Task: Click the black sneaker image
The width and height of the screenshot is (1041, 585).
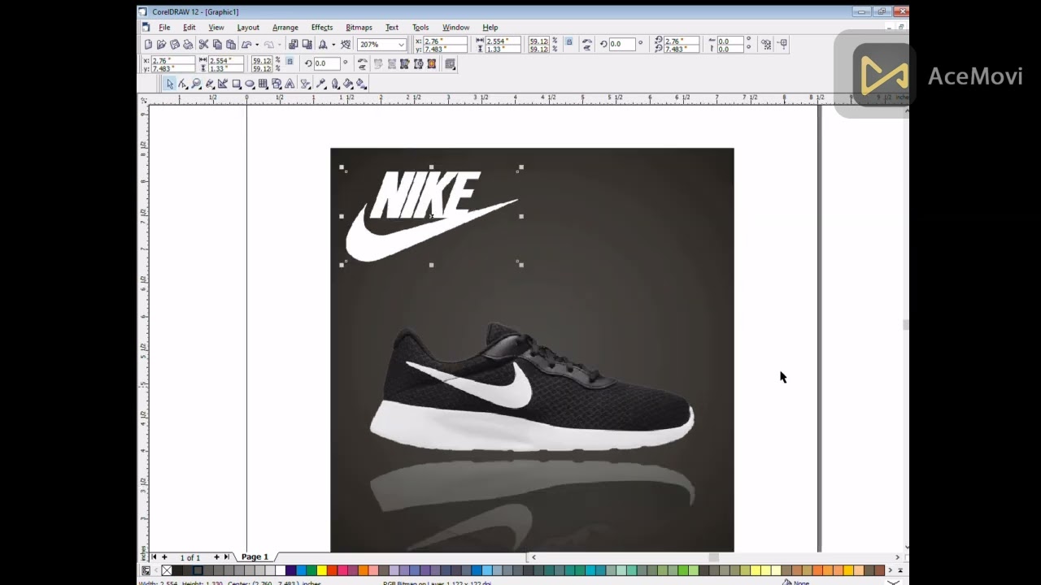Action: tap(533, 388)
